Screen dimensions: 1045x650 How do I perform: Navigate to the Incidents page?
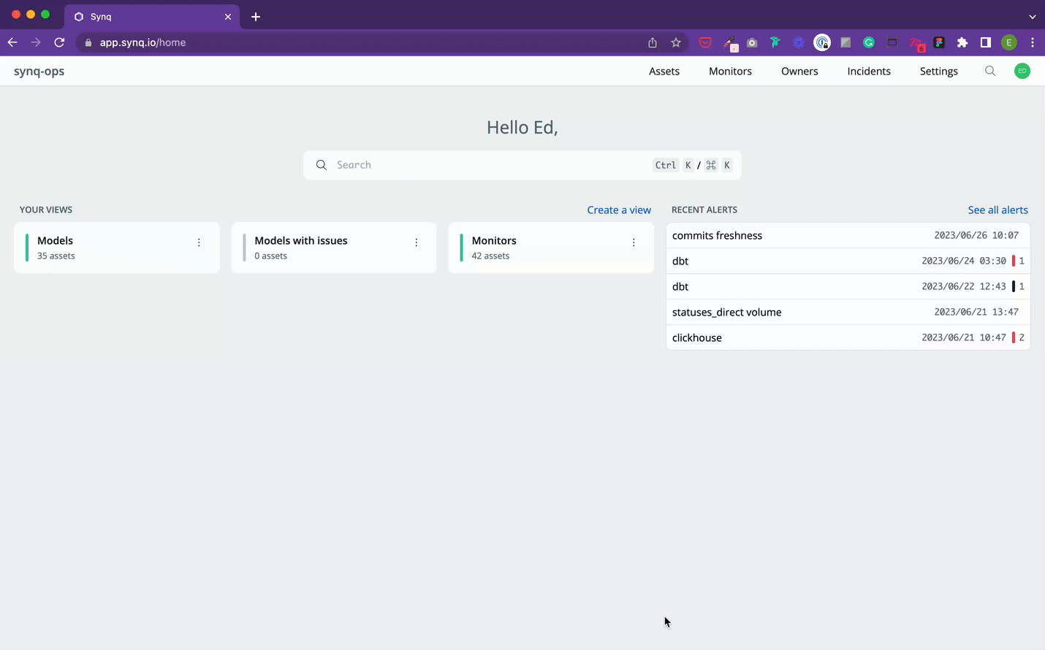point(869,71)
